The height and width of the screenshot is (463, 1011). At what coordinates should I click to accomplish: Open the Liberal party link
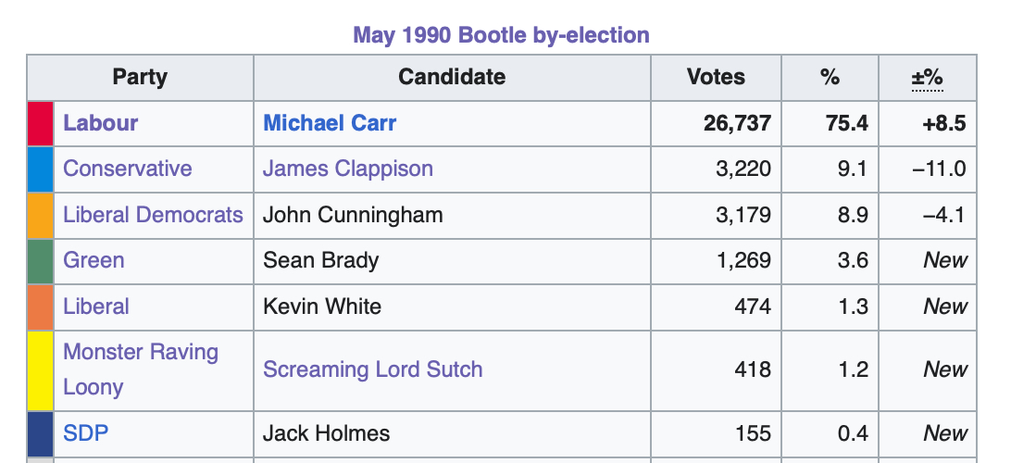(x=95, y=307)
